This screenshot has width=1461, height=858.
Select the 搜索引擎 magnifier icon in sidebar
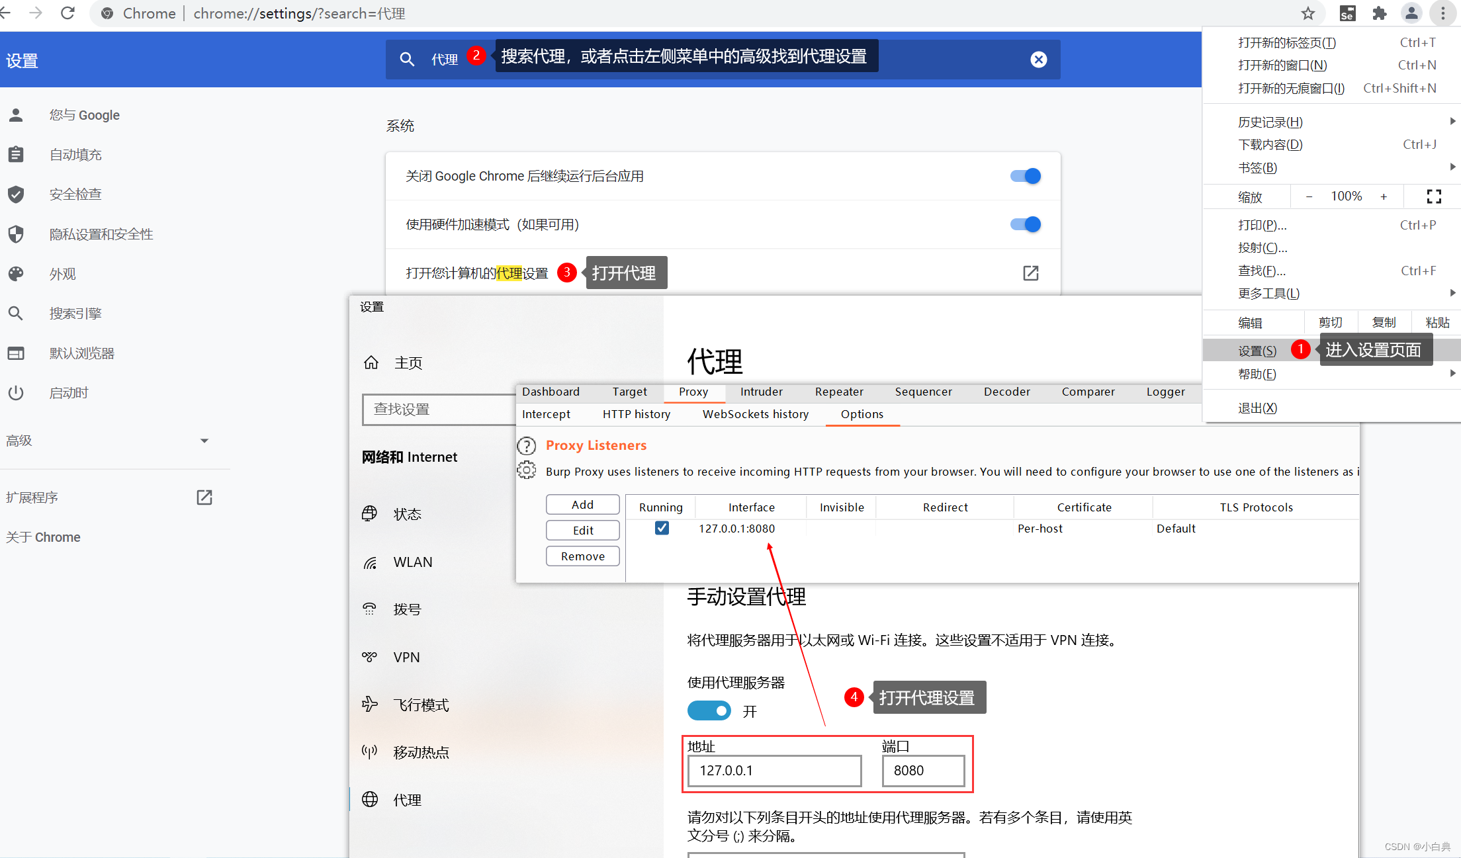pyautogui.click(x=16, y=313)
